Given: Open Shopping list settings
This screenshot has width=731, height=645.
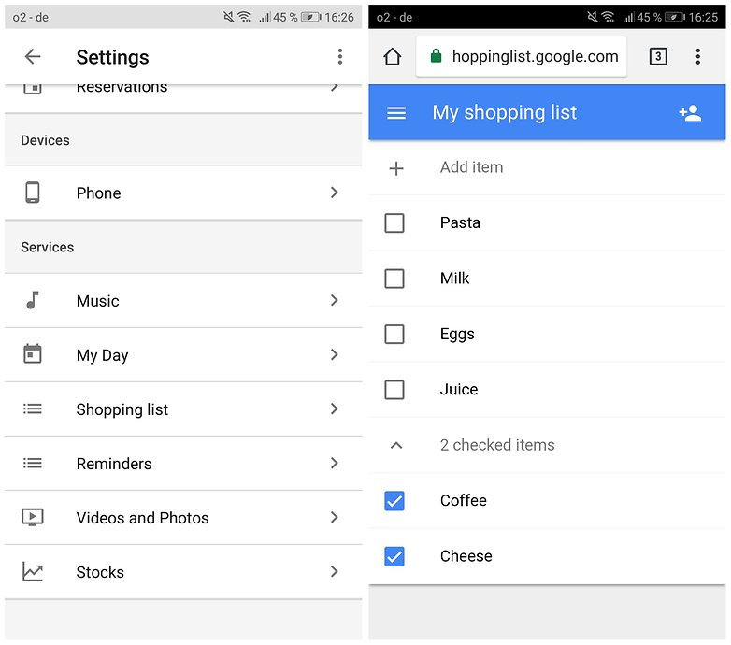Looking at the screenshot, I should pos(183,408).
